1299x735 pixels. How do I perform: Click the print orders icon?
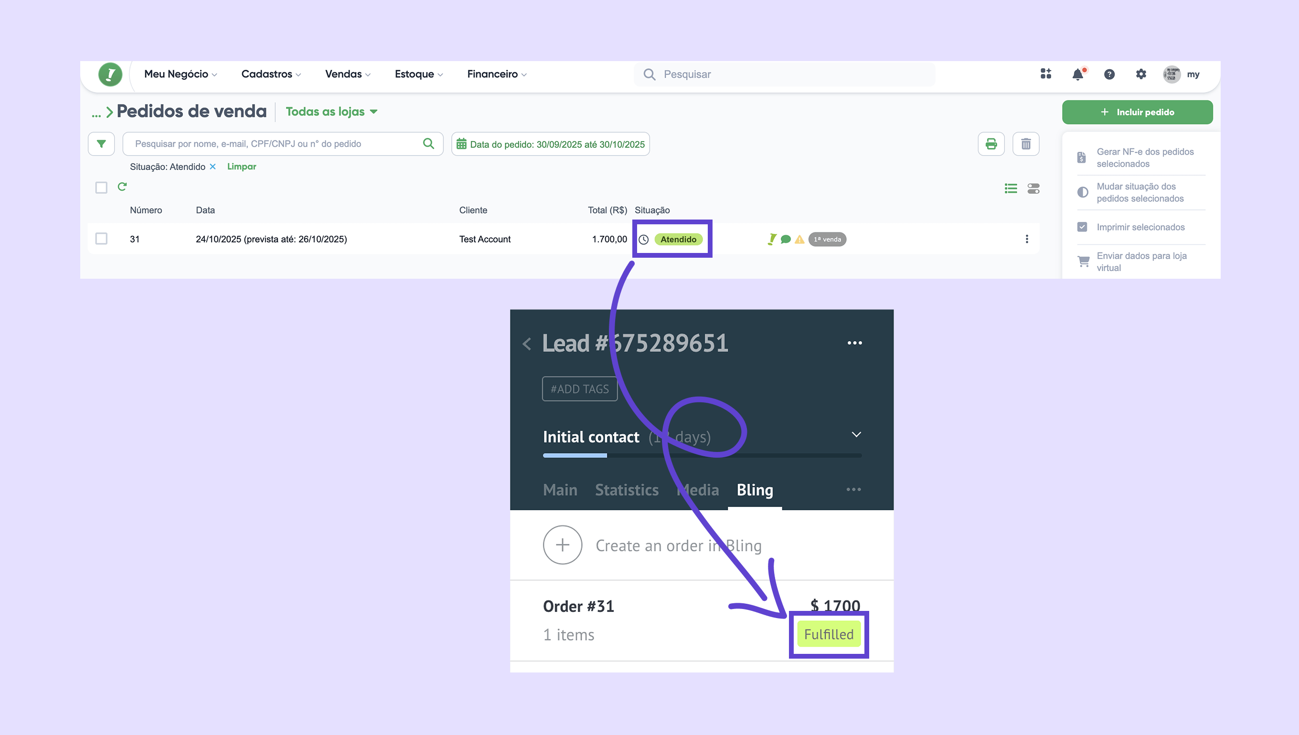[x=991, y=144]
